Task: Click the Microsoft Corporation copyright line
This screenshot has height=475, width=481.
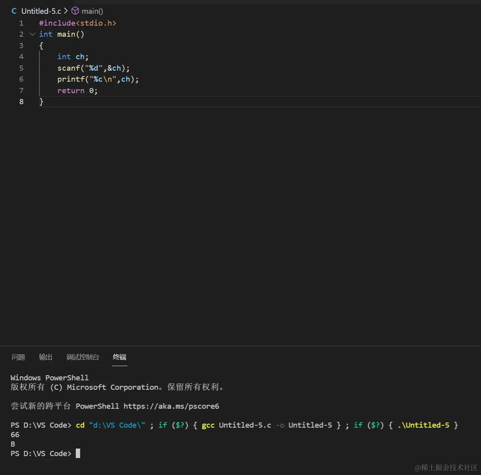Action: pyautogui.click(x=118, y=387)
